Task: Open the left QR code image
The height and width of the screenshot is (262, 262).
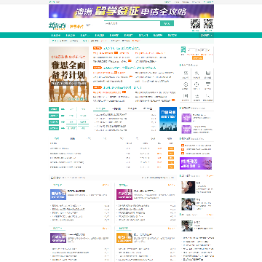Action: point(195,24)
